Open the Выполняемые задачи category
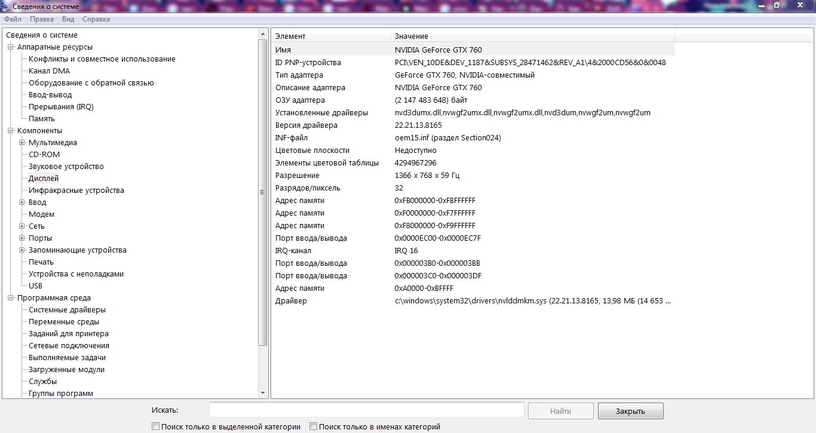Image resolution: width=816 pixels, height=433 pixels. (x=68, y=358)
